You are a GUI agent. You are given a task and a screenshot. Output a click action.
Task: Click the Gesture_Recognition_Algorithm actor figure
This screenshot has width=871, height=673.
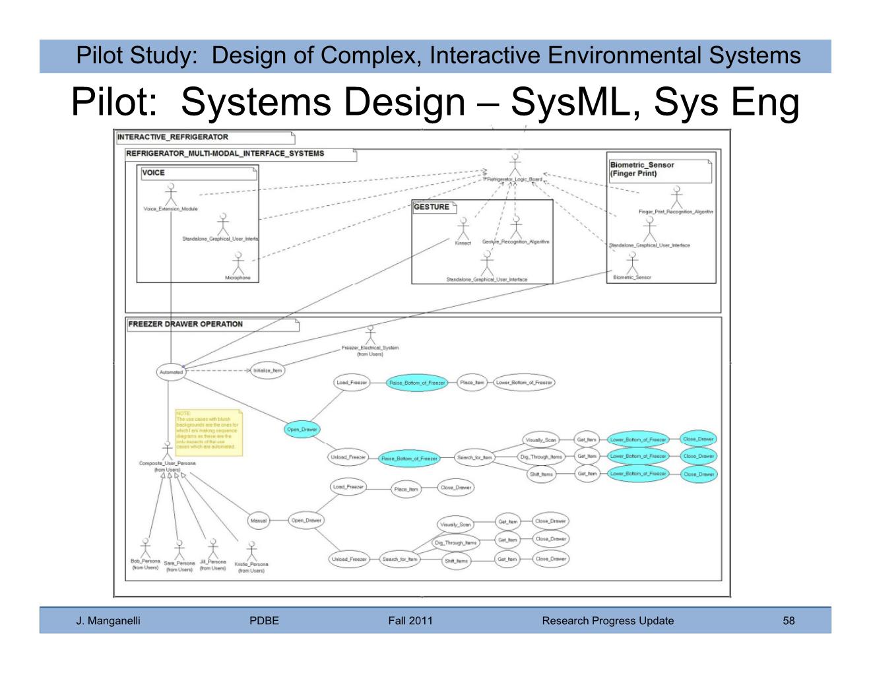click(x=516, y=227)
